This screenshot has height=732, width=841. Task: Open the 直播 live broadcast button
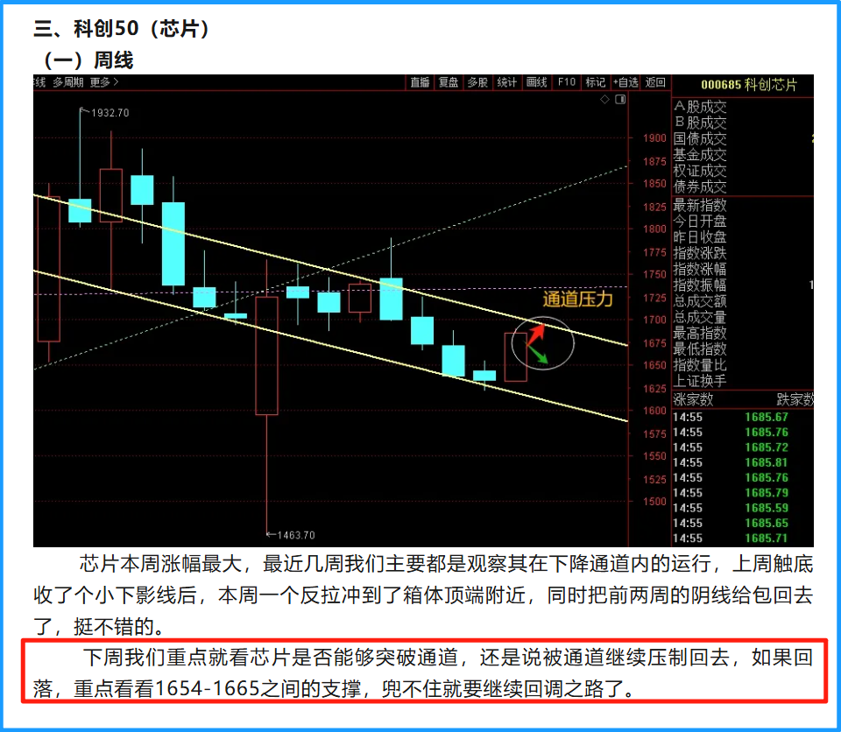pos(420,82)
